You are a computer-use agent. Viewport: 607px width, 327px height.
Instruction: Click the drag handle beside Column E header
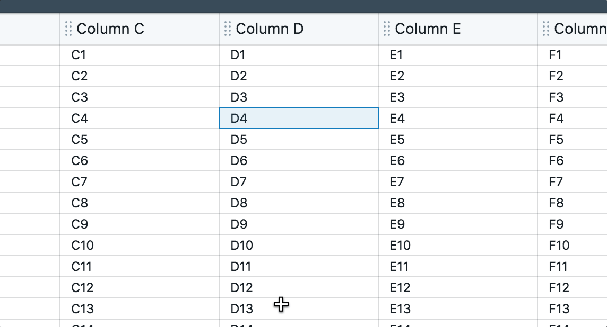click(x=387, y=29)
